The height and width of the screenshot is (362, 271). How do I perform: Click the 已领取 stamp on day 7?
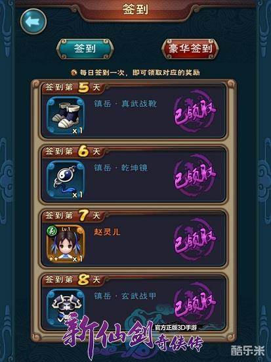[195, 240]
